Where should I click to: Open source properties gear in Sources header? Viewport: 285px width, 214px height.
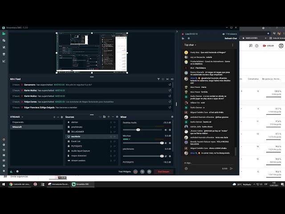117,117
